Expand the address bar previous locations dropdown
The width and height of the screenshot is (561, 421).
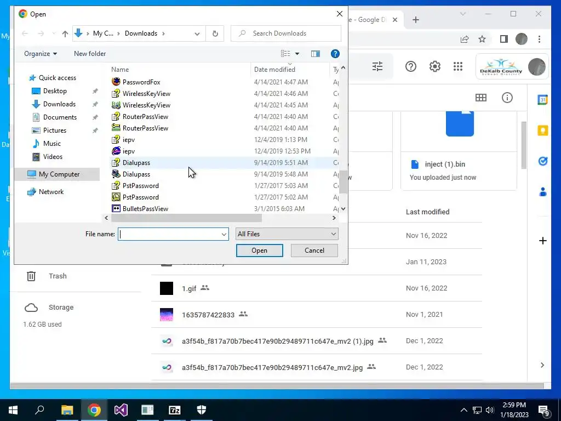point(197,33)
